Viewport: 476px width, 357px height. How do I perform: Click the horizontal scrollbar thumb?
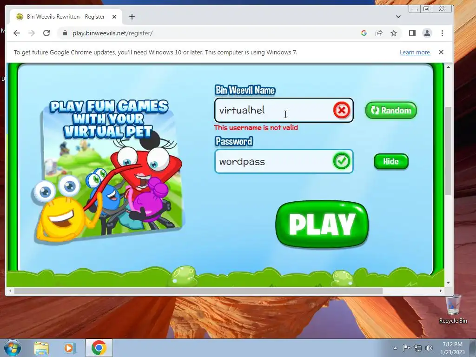pos(198,291)
